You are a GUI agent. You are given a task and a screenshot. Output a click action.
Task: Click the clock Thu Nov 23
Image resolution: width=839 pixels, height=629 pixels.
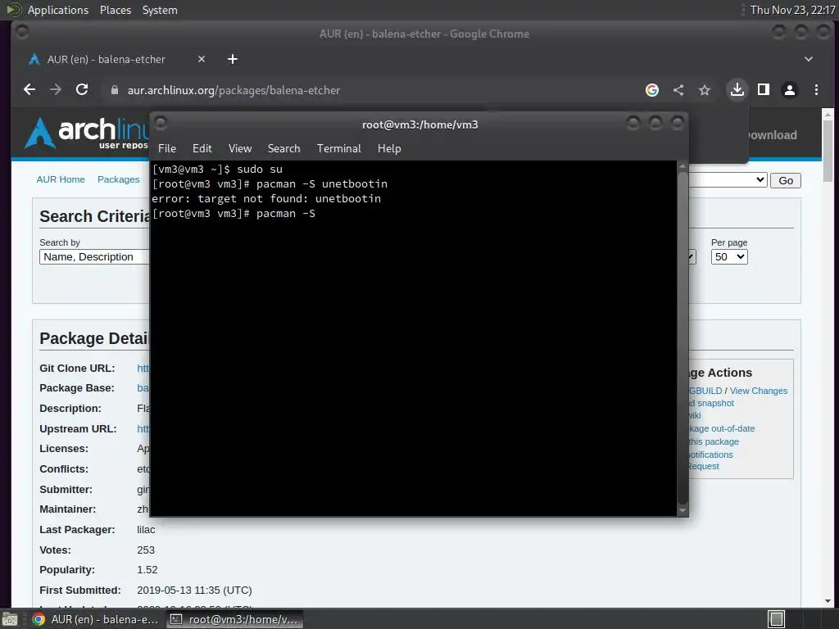coord(792,10)
